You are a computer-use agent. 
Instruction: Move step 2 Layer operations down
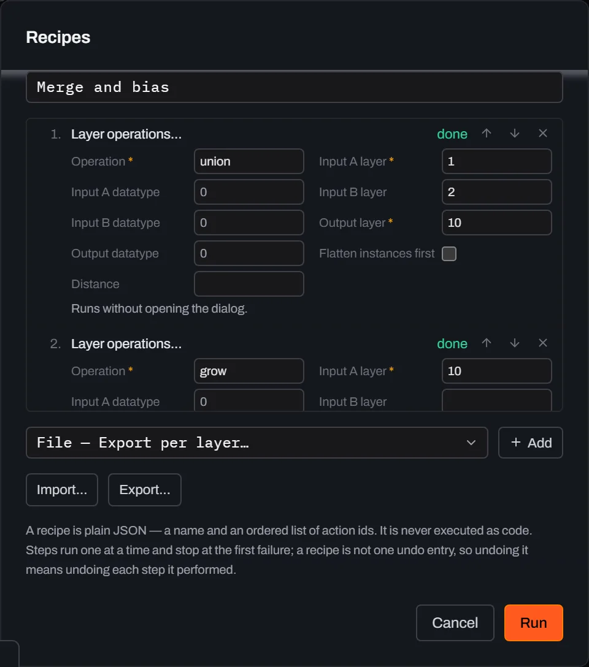tap(515, 343)
